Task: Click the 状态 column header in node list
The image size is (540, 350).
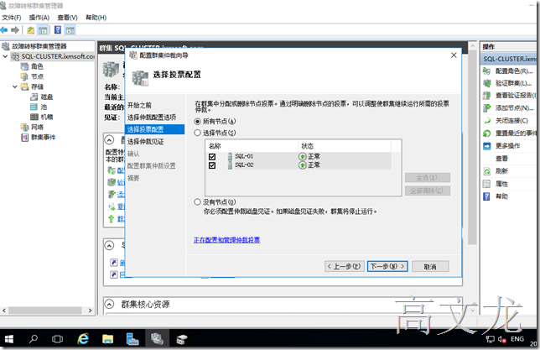Action: 345,146
